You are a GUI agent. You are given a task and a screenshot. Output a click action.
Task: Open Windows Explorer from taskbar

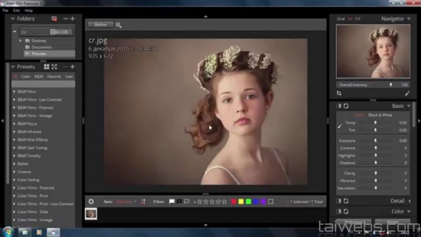point(25,232)
